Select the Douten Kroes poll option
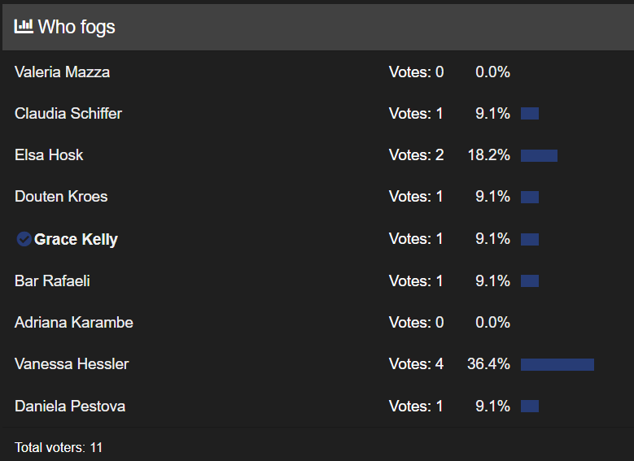Viewport: 634px width, 461px height. click(x=61, y=197)
